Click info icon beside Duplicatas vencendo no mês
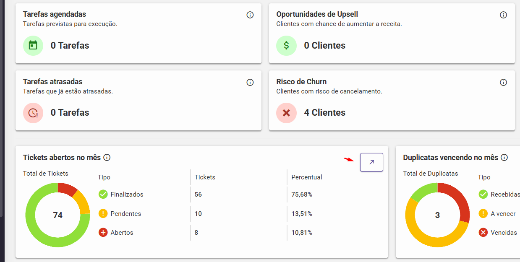Screen dimensions: 520x262 pyautogui.click(x=504, y=158)
